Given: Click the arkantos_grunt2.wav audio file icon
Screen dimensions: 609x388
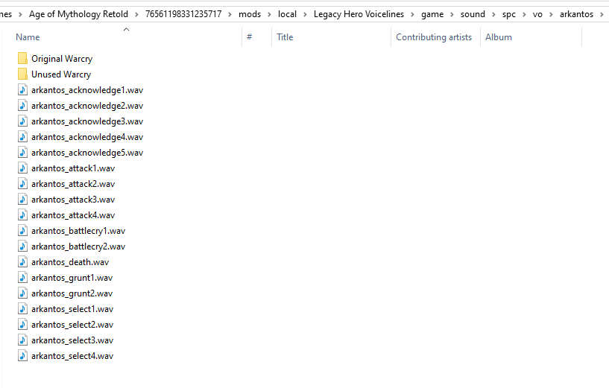Looking at the screenshot, I should point(22,293).
